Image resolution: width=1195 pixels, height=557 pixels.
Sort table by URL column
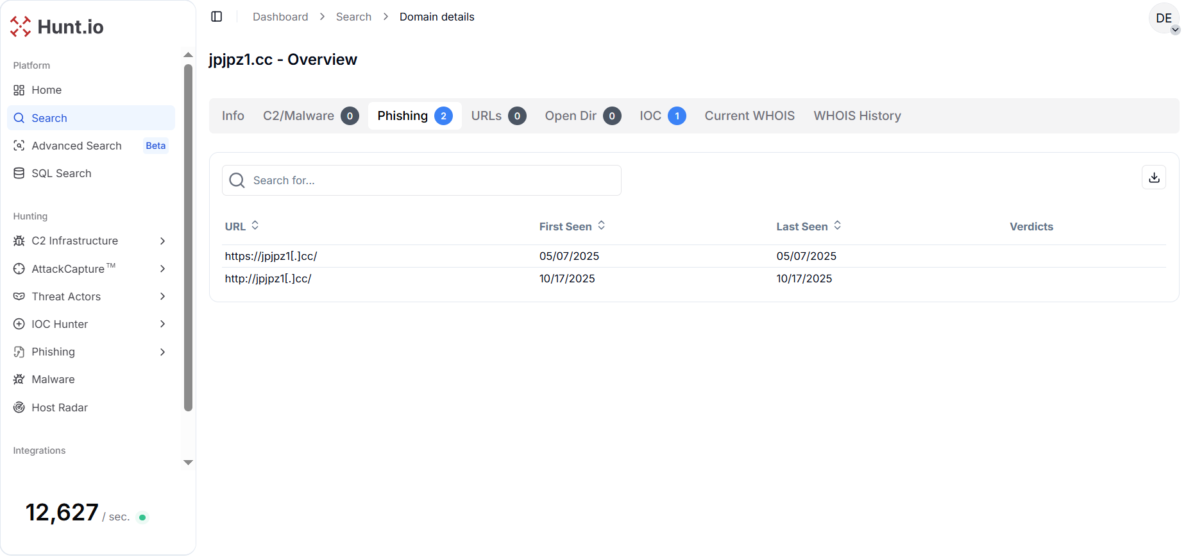click(242, 227)
